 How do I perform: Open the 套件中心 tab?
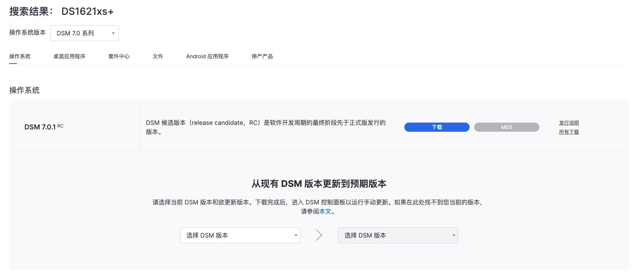coord(119,56)
